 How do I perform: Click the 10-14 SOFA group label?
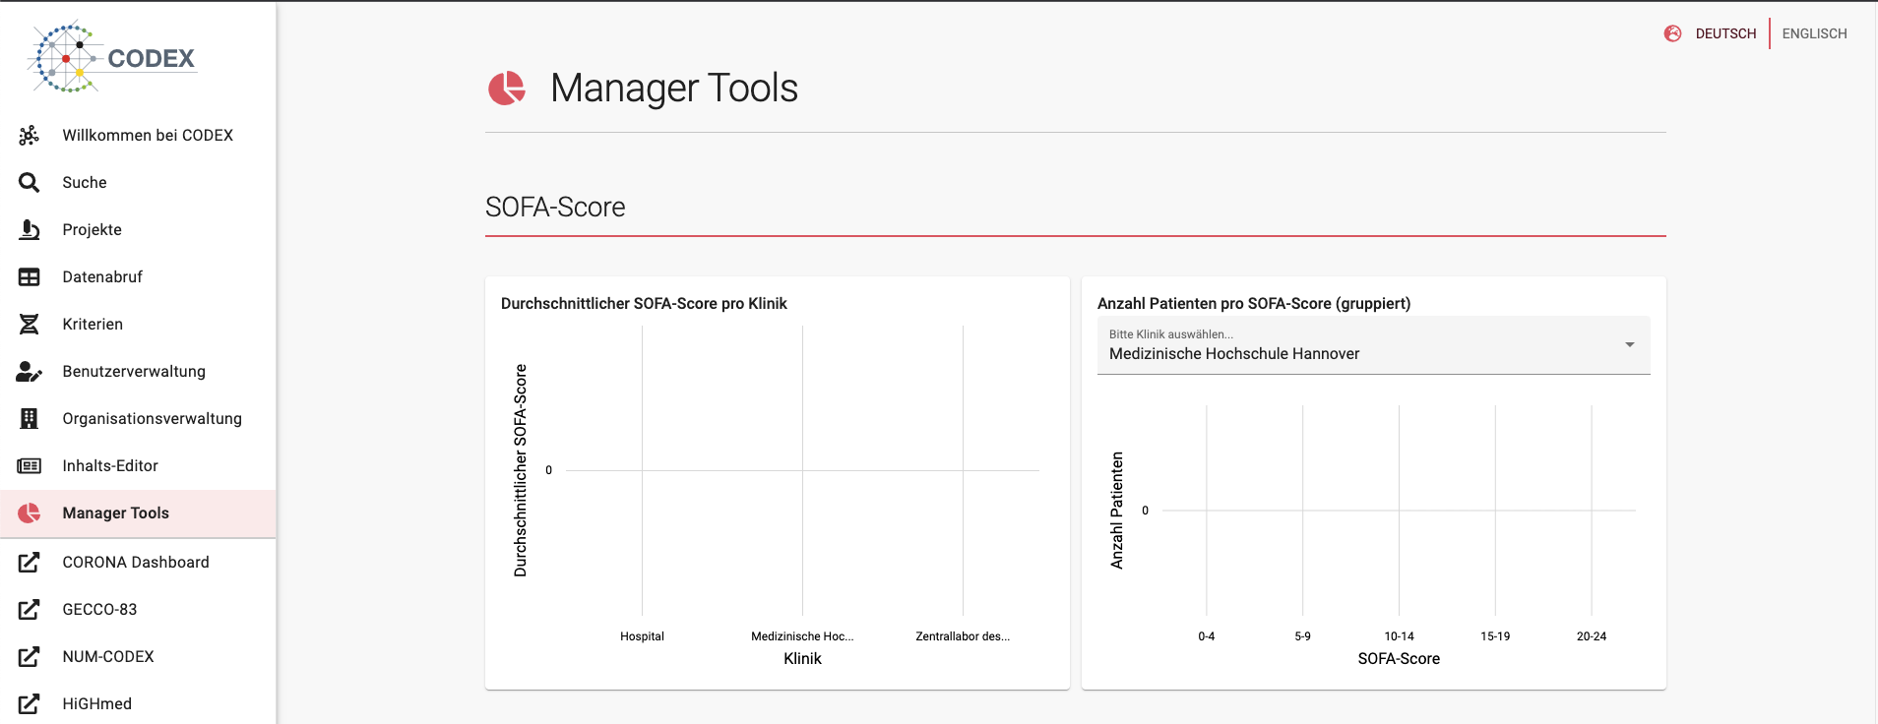[1399, 636]
